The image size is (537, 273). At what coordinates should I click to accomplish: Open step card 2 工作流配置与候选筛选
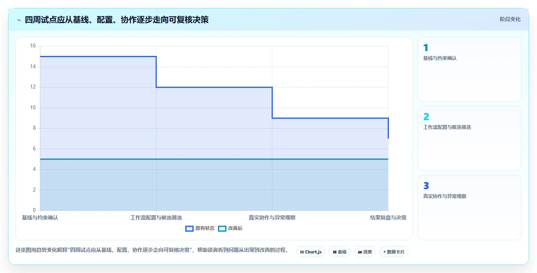[470, 138]
